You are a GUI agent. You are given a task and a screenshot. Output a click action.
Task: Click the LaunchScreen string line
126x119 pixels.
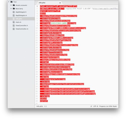point(55,67)
